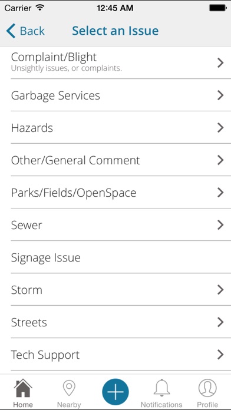231x410 pixels.
Task: Tap the blue plus create button
Action: coord(115,392)
